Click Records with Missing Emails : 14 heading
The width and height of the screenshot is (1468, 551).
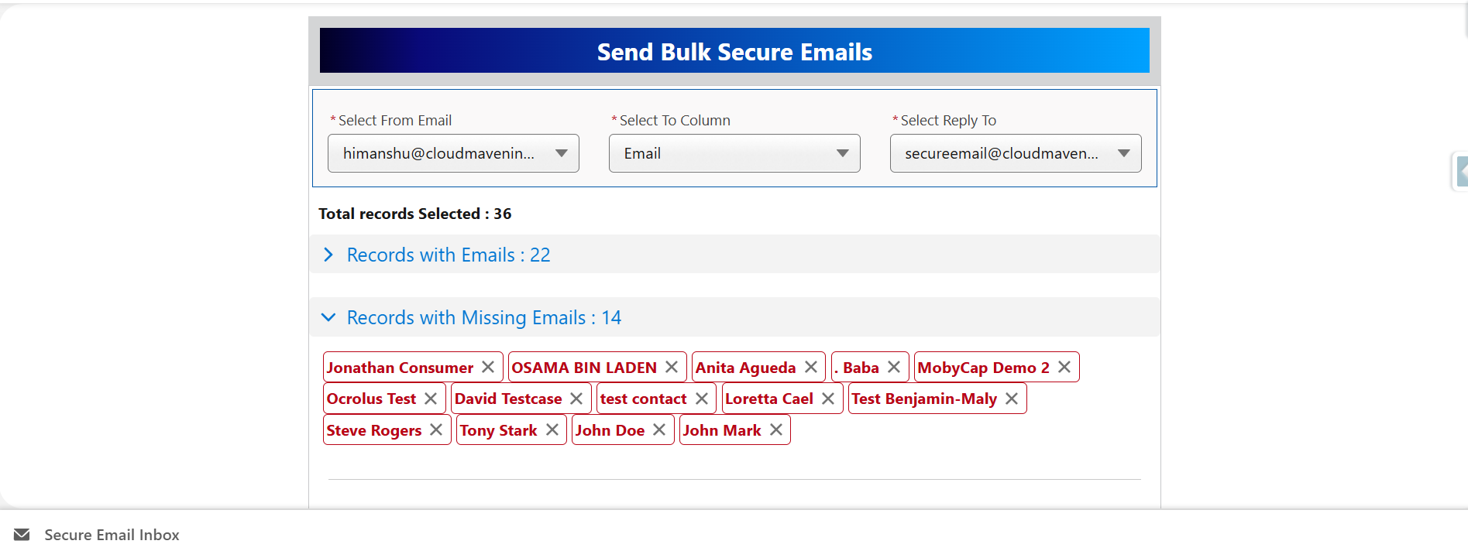[484, 317]
